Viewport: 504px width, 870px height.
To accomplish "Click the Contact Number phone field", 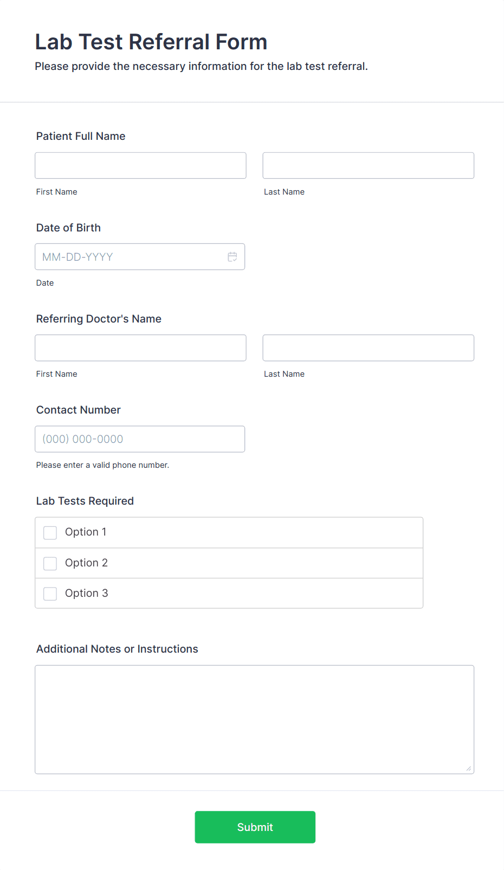I will click(x=140, y=439).
